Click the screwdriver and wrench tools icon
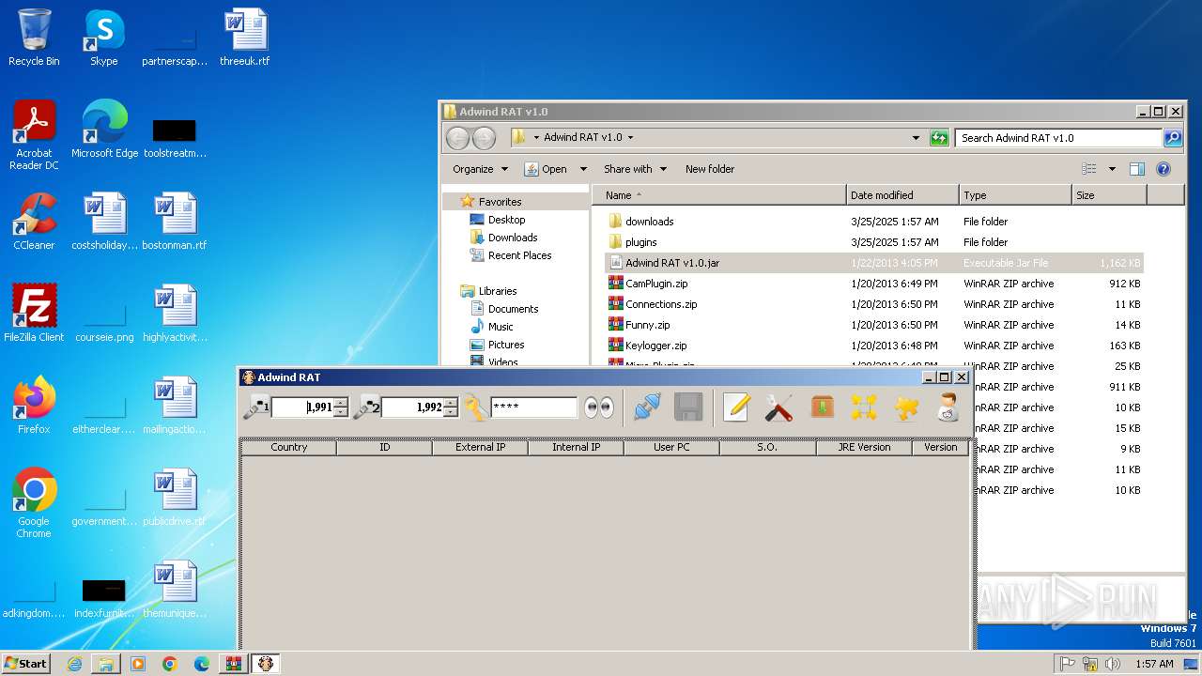The width and height of the screenshot is (1202, 676). pyautogui.click(x=778, y=407)
